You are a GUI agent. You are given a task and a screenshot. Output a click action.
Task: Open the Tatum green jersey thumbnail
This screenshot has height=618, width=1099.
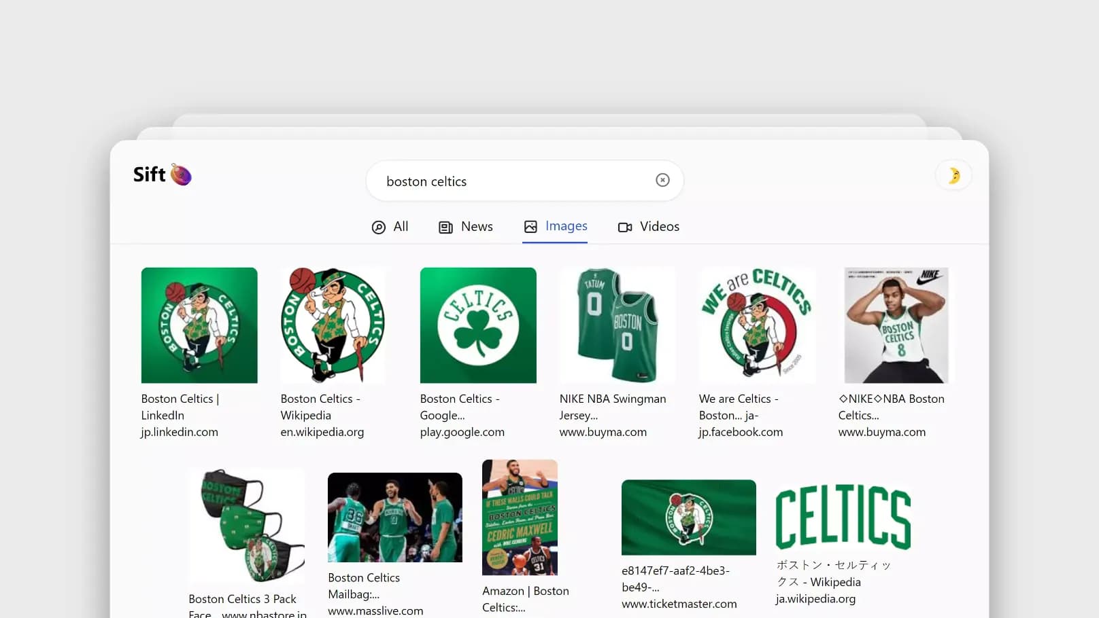[x=618, y=325]
